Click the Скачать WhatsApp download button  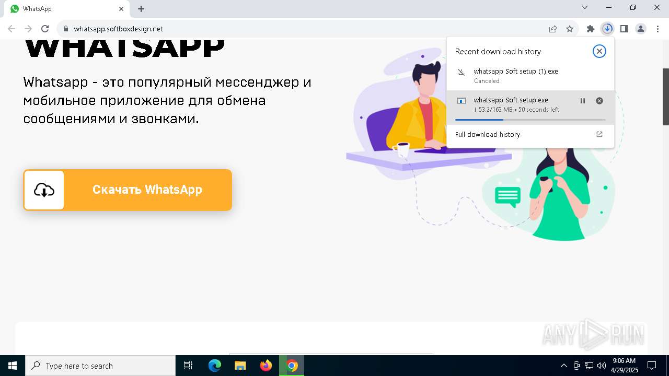(x=128, y=190)
